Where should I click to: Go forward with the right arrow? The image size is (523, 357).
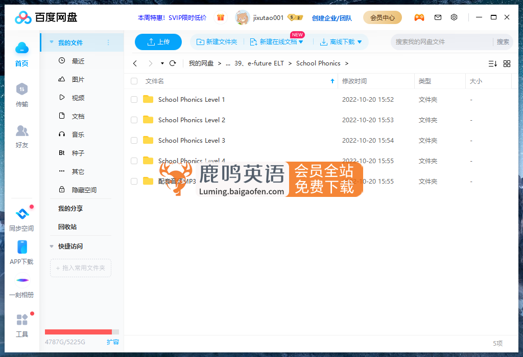tap(151, 63)
